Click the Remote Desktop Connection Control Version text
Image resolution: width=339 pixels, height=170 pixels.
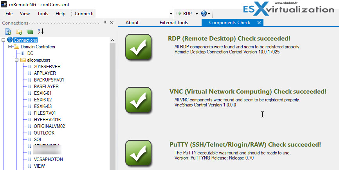[x=227, y=52]
